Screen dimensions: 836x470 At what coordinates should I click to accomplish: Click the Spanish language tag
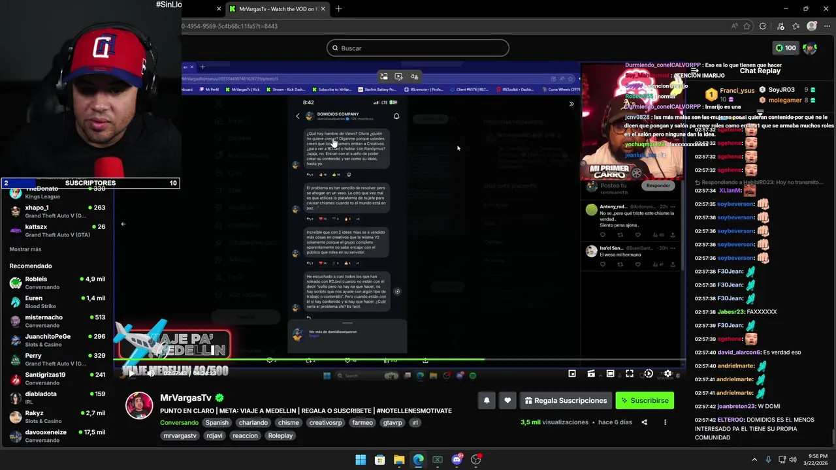(x=217, y=422)
